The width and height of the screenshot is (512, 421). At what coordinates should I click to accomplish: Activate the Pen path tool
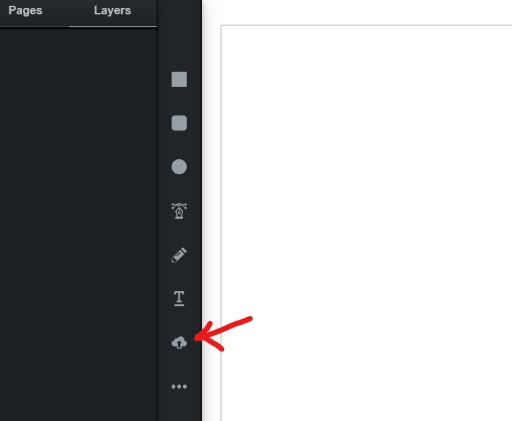(x=179, y=210)
